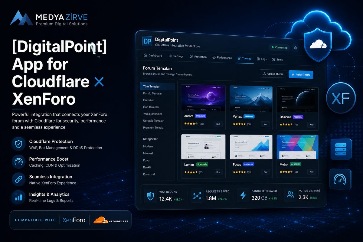Click the Upload Theme button
The image size is (363, 242).
pos(273,74)
